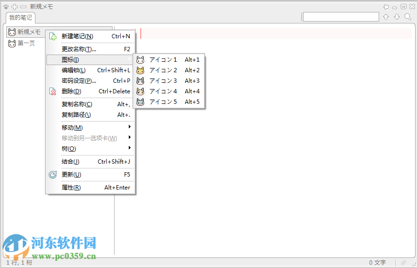The width and height of the screenshot is (417, 268).
Task: Search downward with the down arrow icon
Action: [397, 17]
